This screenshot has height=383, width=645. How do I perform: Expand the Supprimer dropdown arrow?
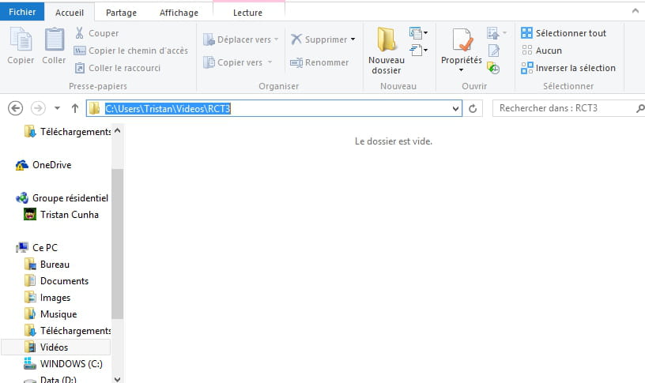[353, 39]
